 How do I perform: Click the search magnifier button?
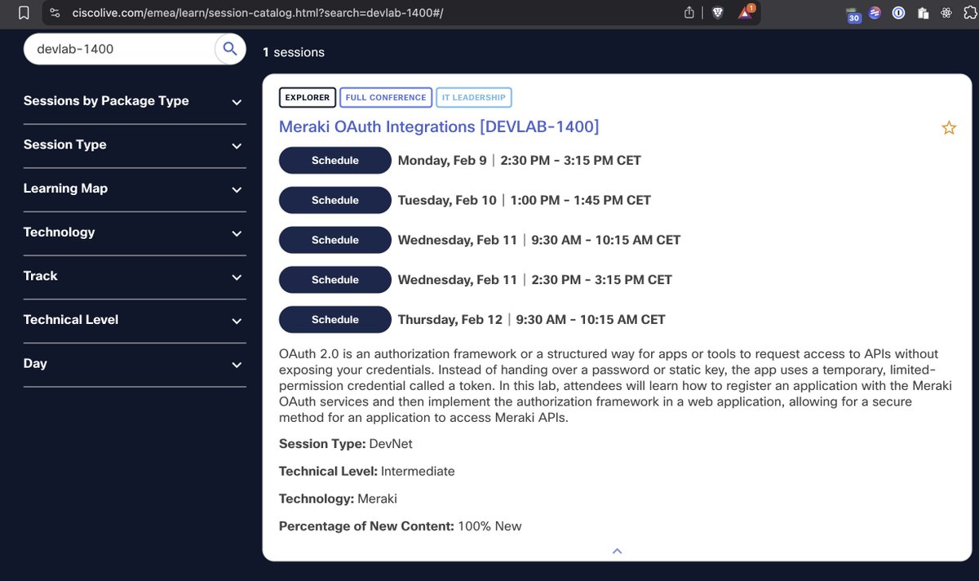(230, 49)
